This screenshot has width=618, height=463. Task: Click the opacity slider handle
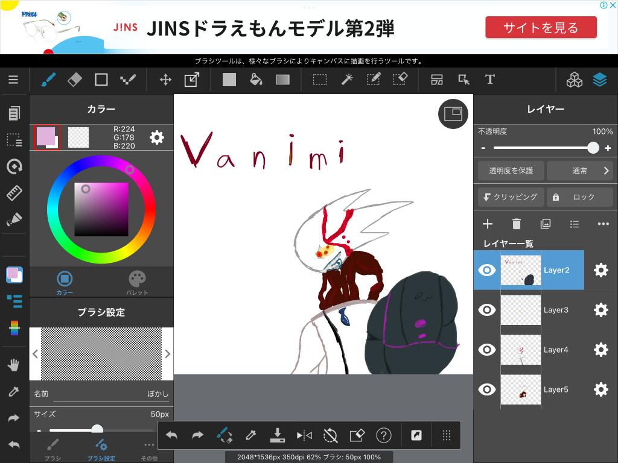[593, 148]
